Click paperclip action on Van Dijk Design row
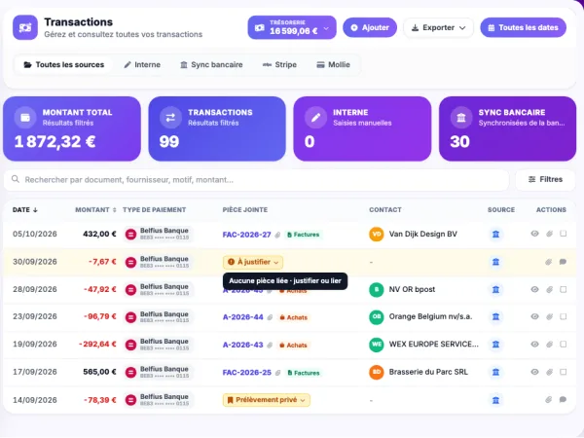Image resolution: width=584 pixels, height=438 pixels. tap(549, 234)
